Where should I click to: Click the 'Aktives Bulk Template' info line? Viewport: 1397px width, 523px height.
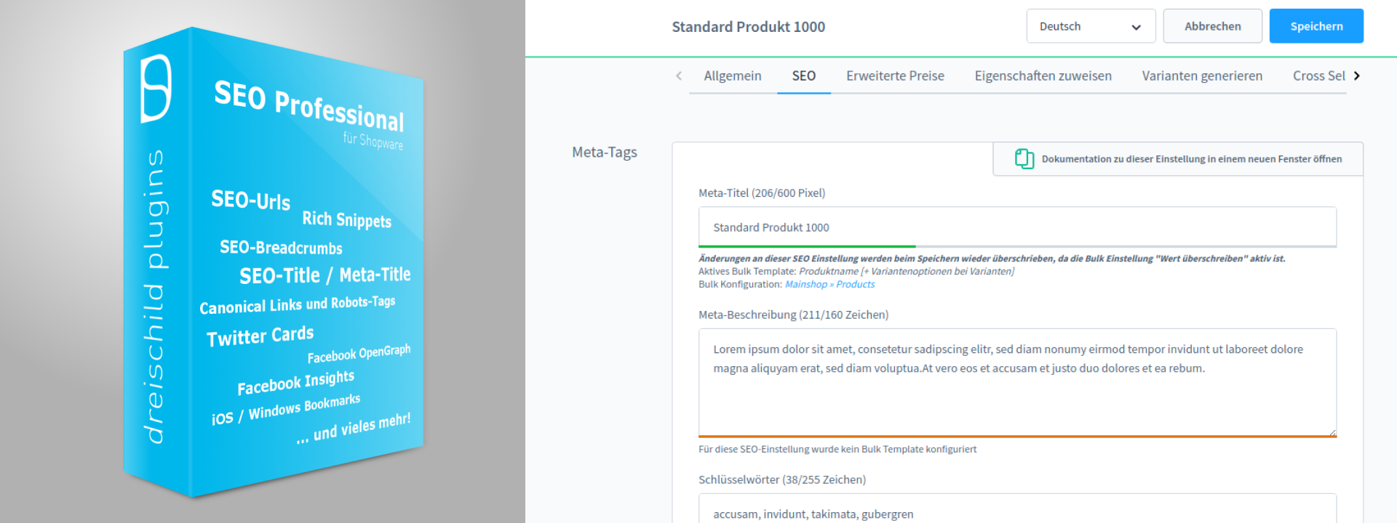pyautogui.click(x=856, y=271)
